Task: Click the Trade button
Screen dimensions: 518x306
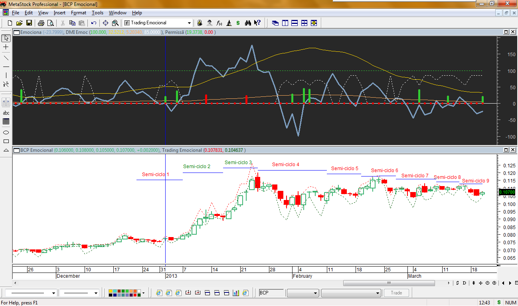Action: tap(396, 293)
